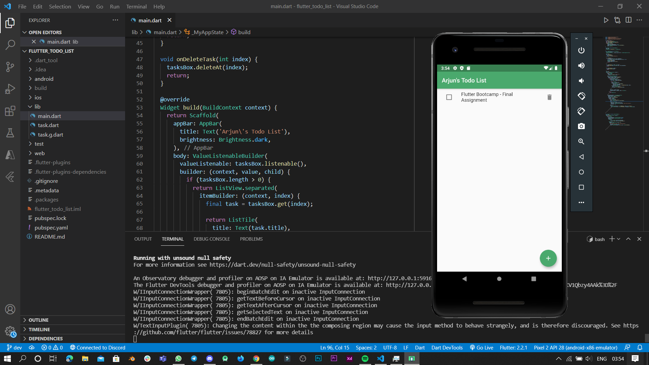Run the Dart file with play icon
This screenshot has height=365, width=649.
(x=606, y=20)
